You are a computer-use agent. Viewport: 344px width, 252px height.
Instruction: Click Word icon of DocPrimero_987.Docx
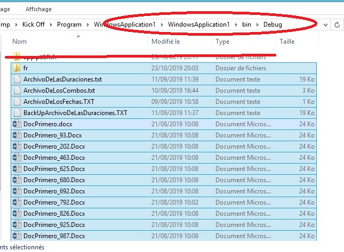tap(17, 236)
